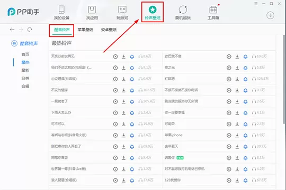Viewport: 286px width, 190px height.
Task: Open the hamburger menu in title bar
Action: coord(256,4)
